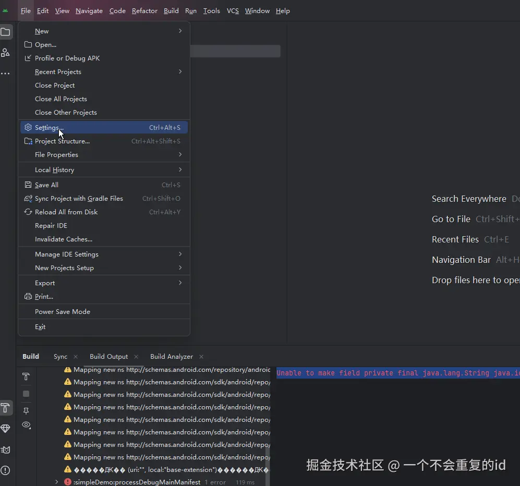Image resolution: width=520 pixels, height=486 pixels.
Task: Open the Logcat cat icon in sidebar
Action: (x=5, y=449)
